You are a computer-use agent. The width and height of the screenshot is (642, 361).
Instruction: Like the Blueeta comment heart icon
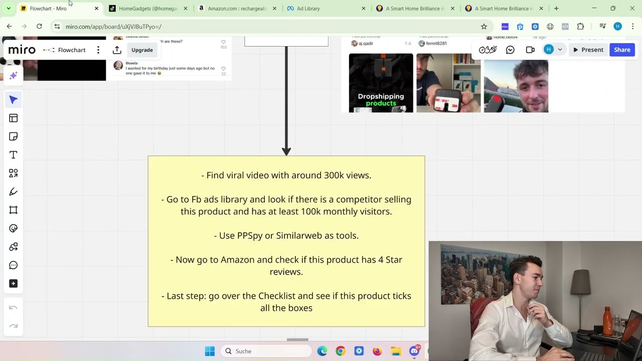(223, 69)
